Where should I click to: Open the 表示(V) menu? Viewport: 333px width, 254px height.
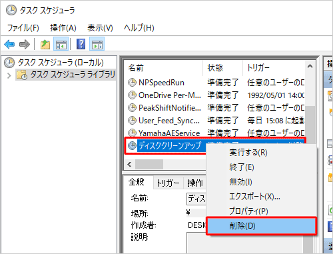tap(100, 28)
